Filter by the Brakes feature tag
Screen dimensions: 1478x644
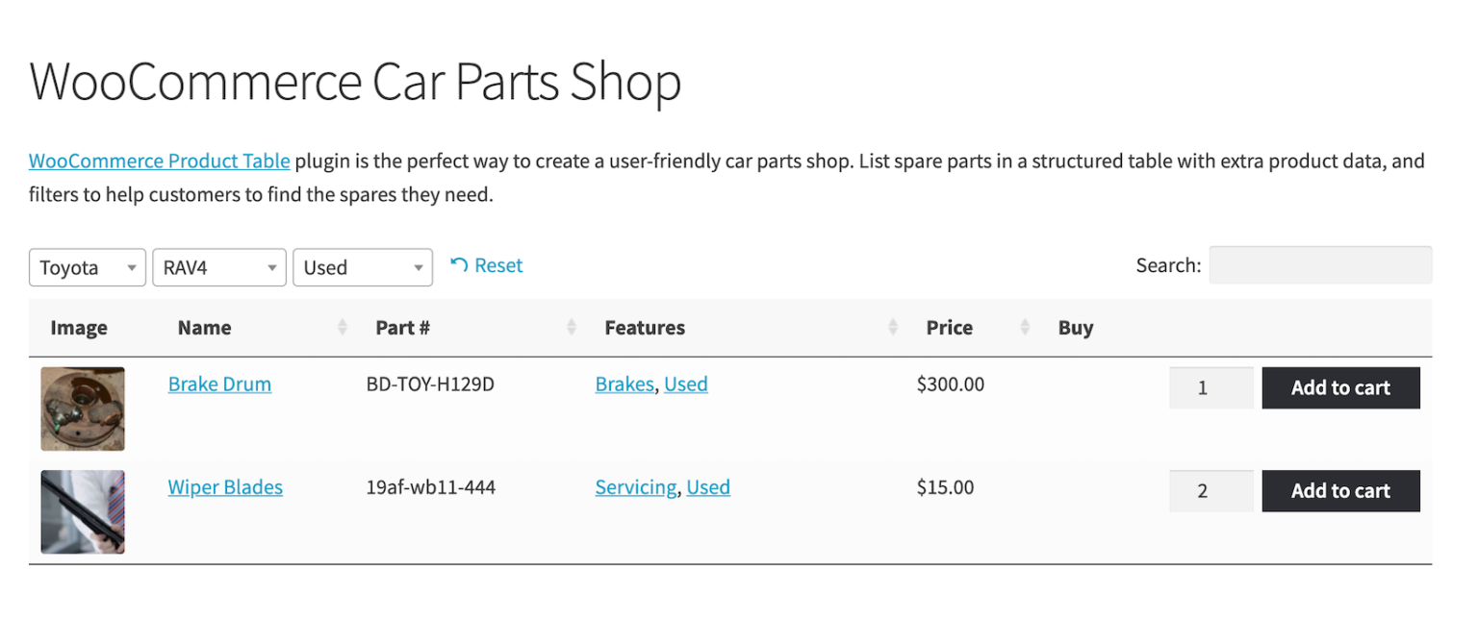click(624, 384)
